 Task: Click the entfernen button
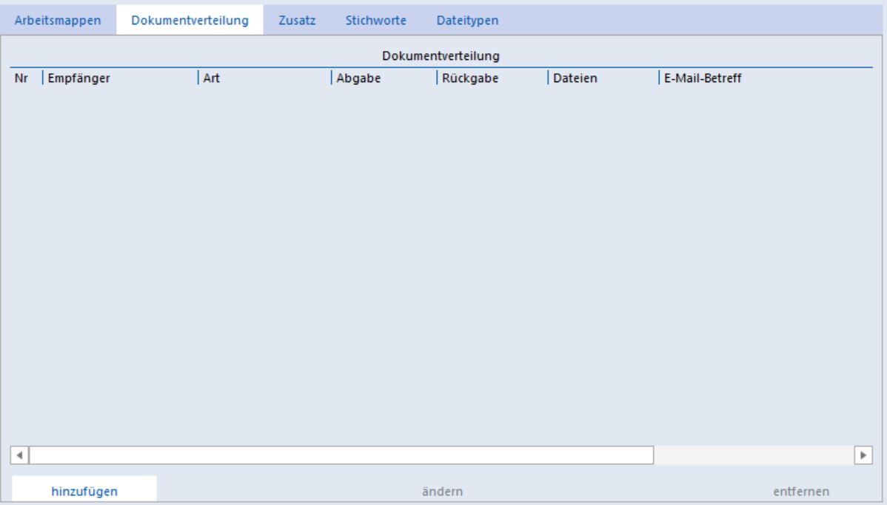click(801, 492)
